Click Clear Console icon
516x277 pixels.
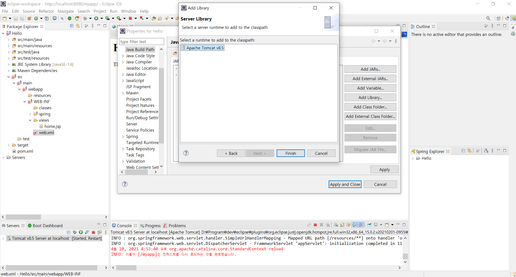(x=336, y=225)
